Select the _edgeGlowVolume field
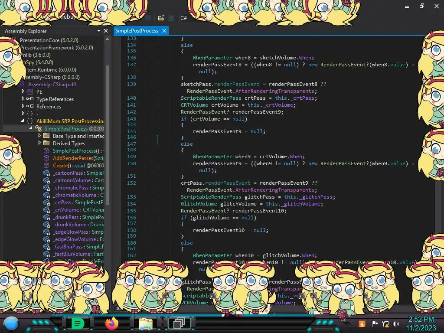 (x=78, y=239)
